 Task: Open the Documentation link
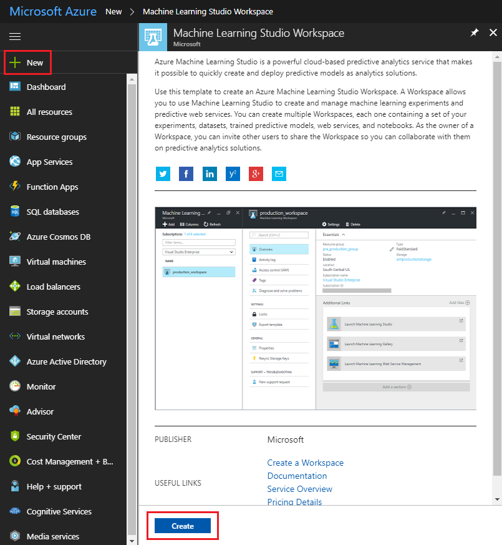pyautogui.click(x=297, y=476)
